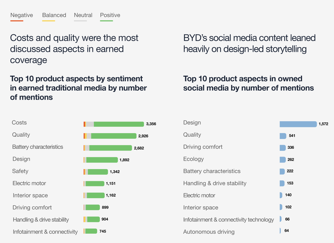Toggle the Negative sentiment legend item
The image size is (334, 243).
point(22,15)
